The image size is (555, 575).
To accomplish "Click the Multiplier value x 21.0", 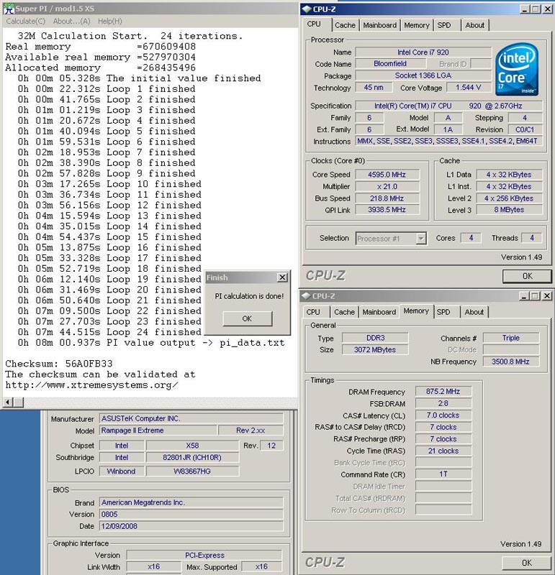I will [387, 186].
